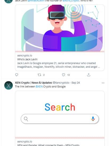The height and width of the screenshot is (146, 110).
Task: Click the search bar in preview image
Action: point(60,119)
